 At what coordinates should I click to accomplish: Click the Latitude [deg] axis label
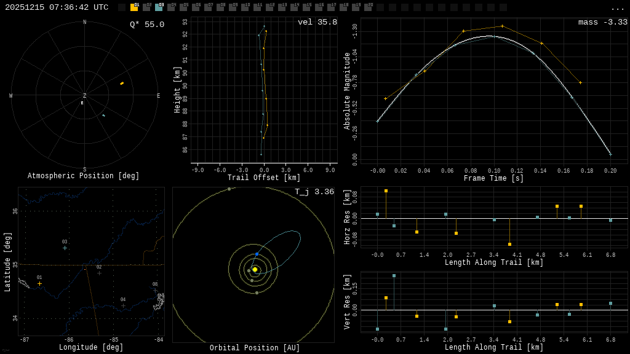[7, 262]
